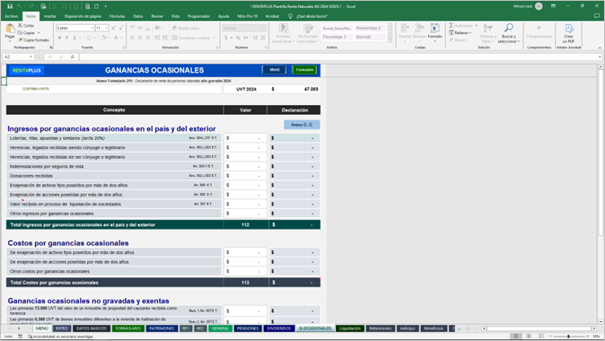Click the blue Menú button

click(x=275, y=70)
